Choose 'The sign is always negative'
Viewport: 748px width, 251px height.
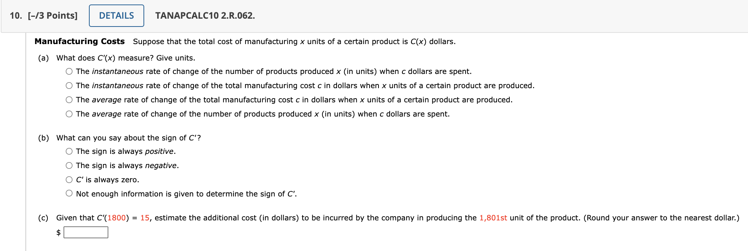tap(69, 165)
